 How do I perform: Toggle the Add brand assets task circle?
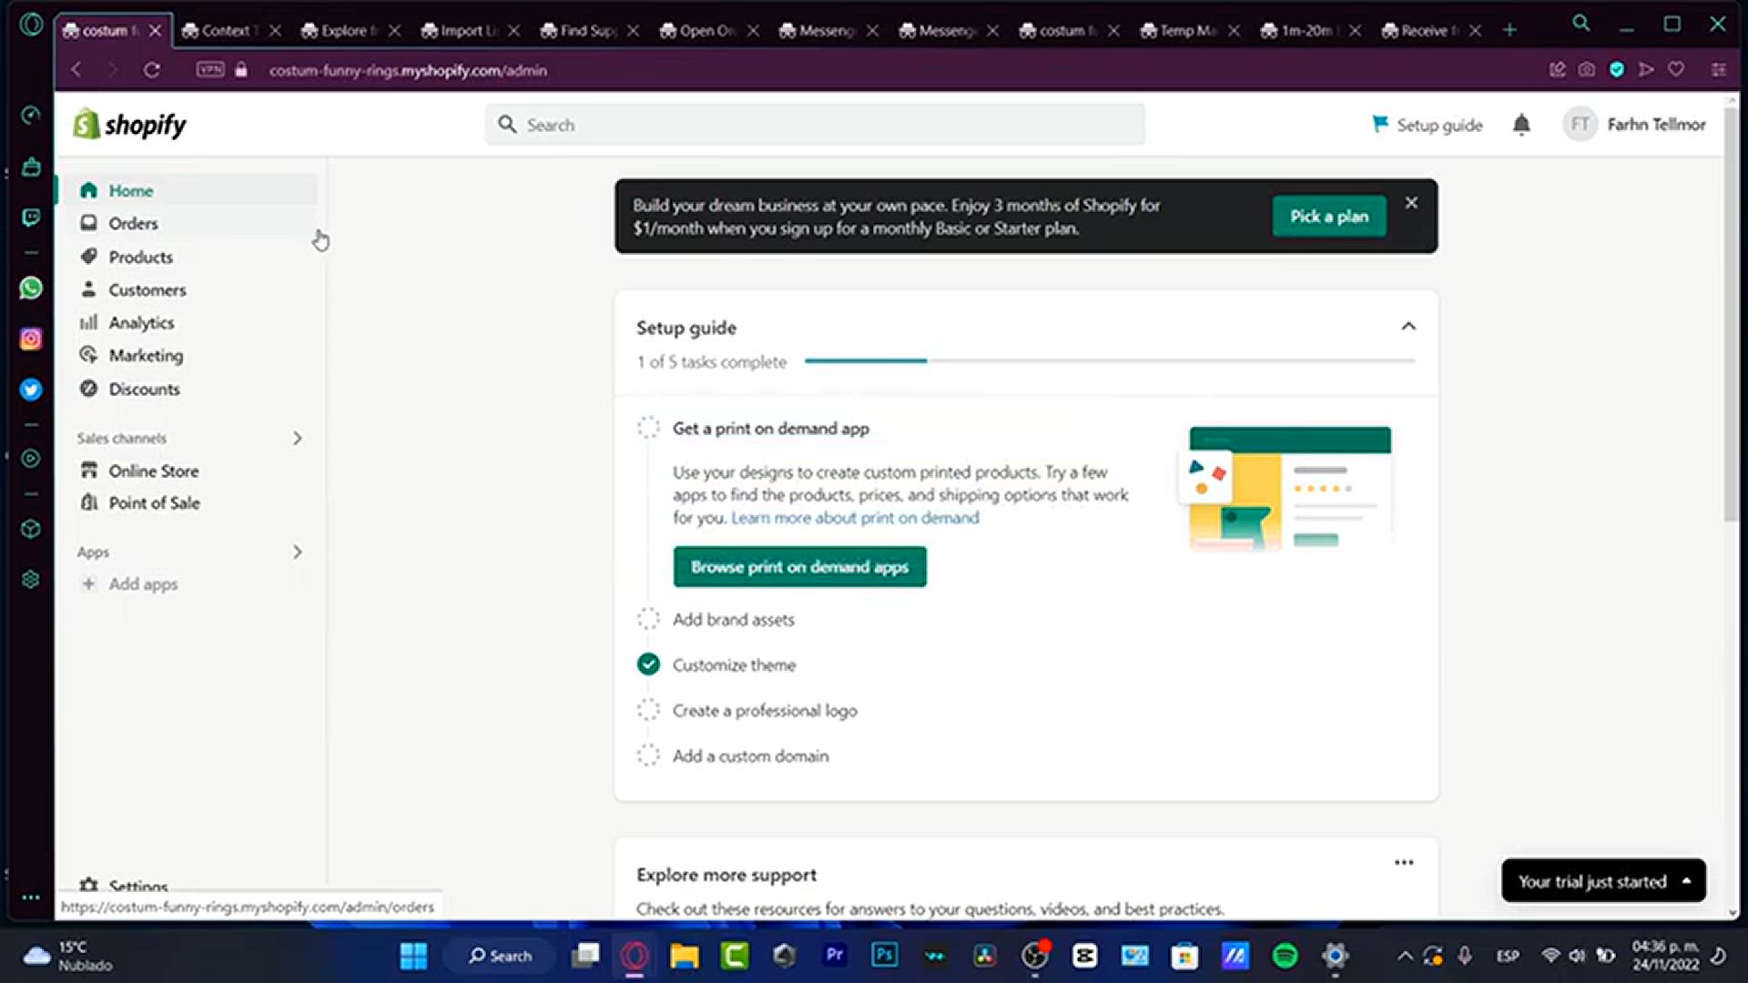tap(648, 620)
